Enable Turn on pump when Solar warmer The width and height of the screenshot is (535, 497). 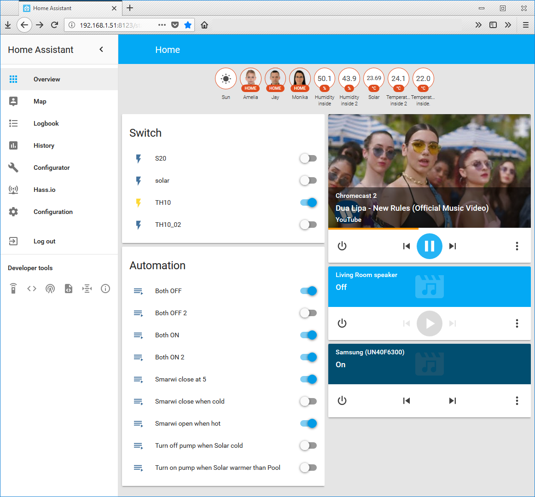click(x=308, y=468)
